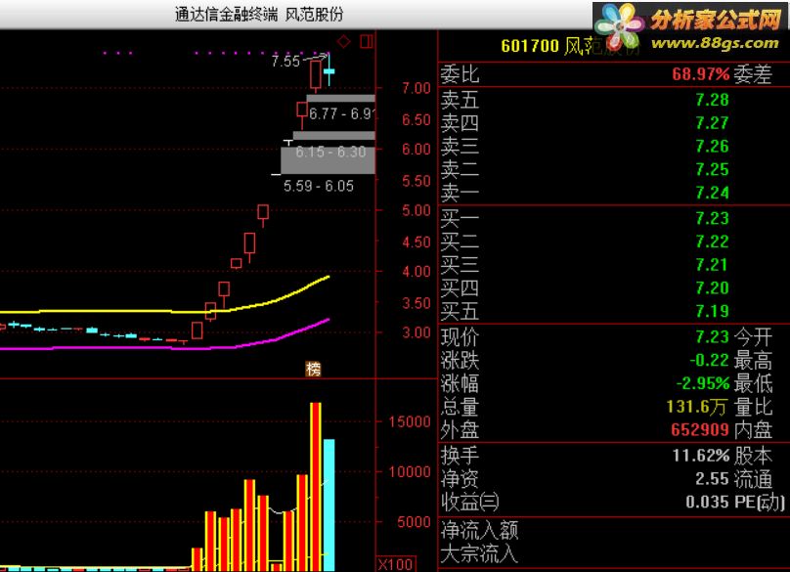Click the 6.15 - 6.30 gap zone label
Viewport: 790px width, 572px height.
[330, 152]
